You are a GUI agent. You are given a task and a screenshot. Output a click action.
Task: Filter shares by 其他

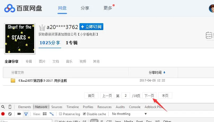point(96,61)
